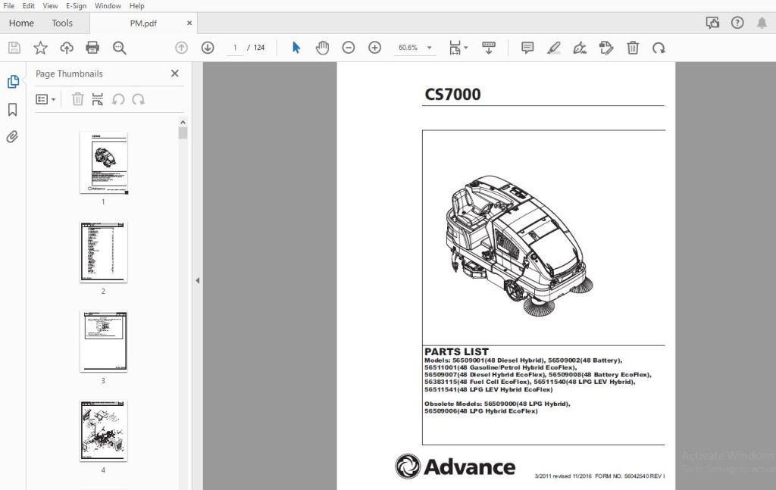Click the Zoom in plus icon

[x=374, y=48]
